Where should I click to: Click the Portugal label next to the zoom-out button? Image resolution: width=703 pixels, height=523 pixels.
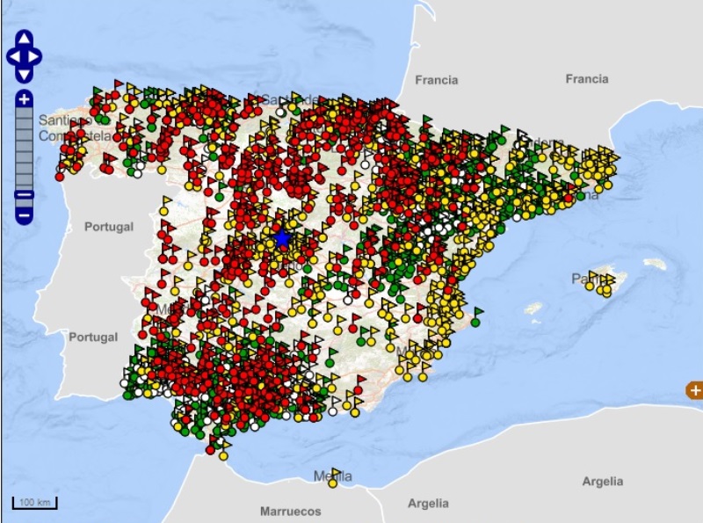109,227
